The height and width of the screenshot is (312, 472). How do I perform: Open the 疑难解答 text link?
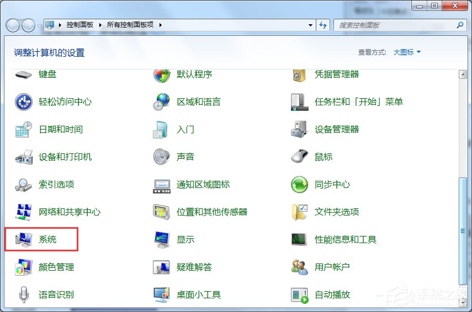(194, 267)
